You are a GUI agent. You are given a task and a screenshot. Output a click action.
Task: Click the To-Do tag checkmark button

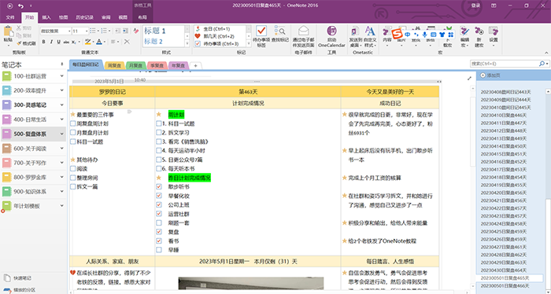coord(261,31)
